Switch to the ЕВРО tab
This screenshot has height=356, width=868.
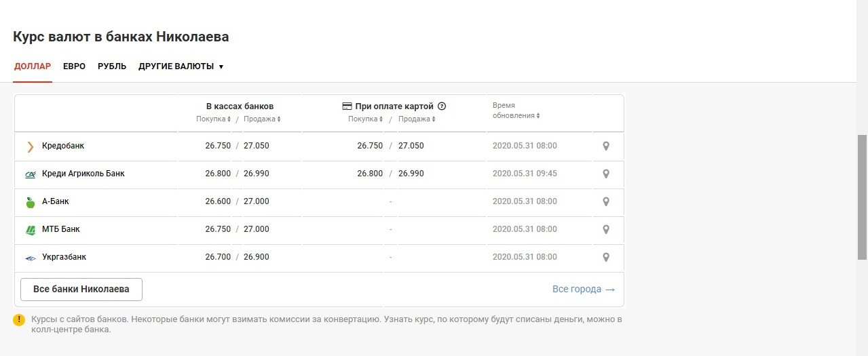click(x=74, y=66)
